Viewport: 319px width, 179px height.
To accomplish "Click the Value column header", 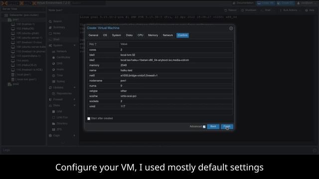I will [176, 44].
